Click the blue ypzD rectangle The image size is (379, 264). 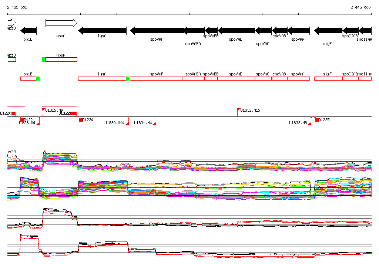[12, 60]
